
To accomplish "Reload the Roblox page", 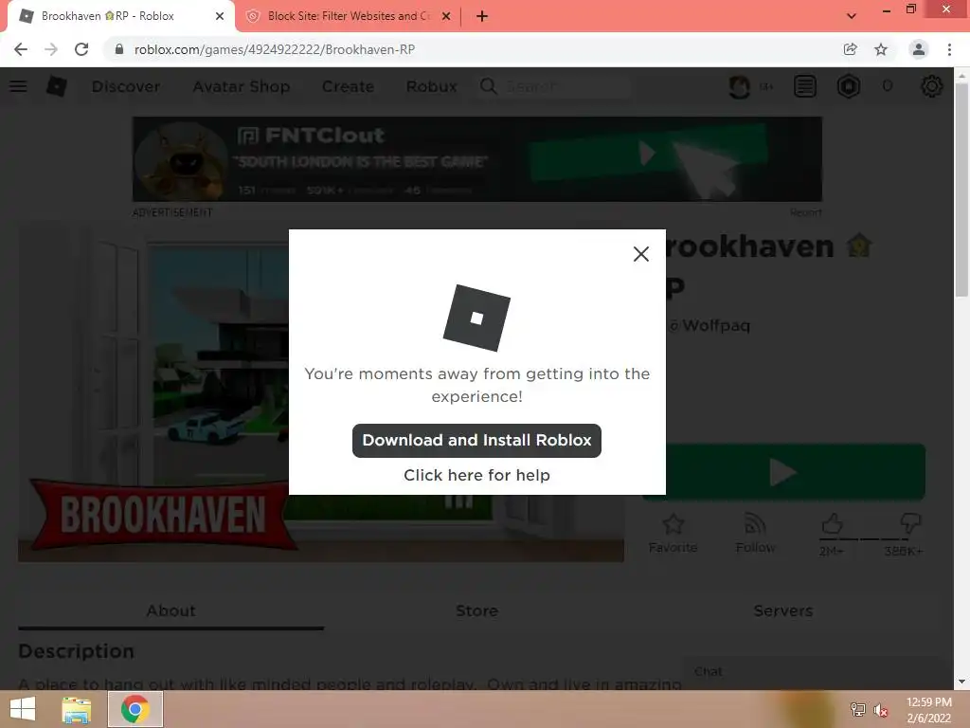I will coord(81,49).
